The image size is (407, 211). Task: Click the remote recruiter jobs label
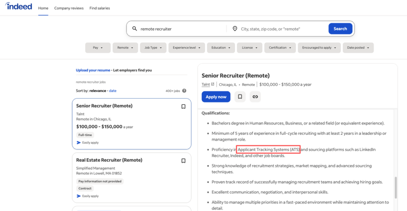(x=91, y=82)
